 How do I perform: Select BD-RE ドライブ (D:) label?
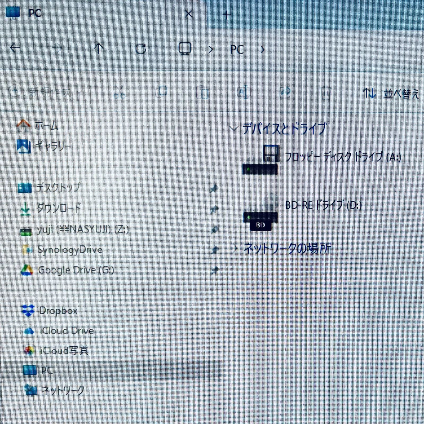(323, 205)
